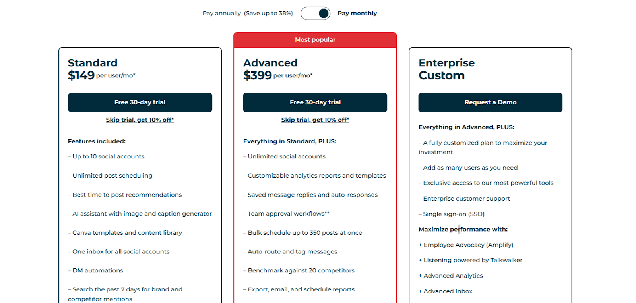Select the "Advanced Inbox" add-on item

click(448, 291)
